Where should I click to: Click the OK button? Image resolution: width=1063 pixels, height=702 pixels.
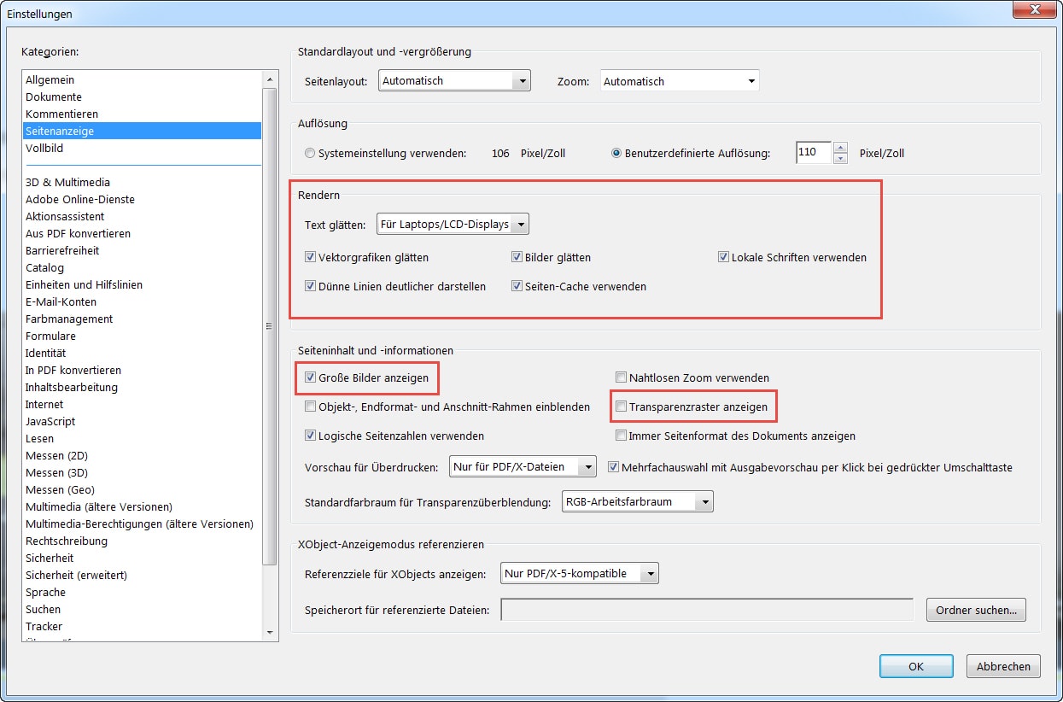[x=916, y=666]
